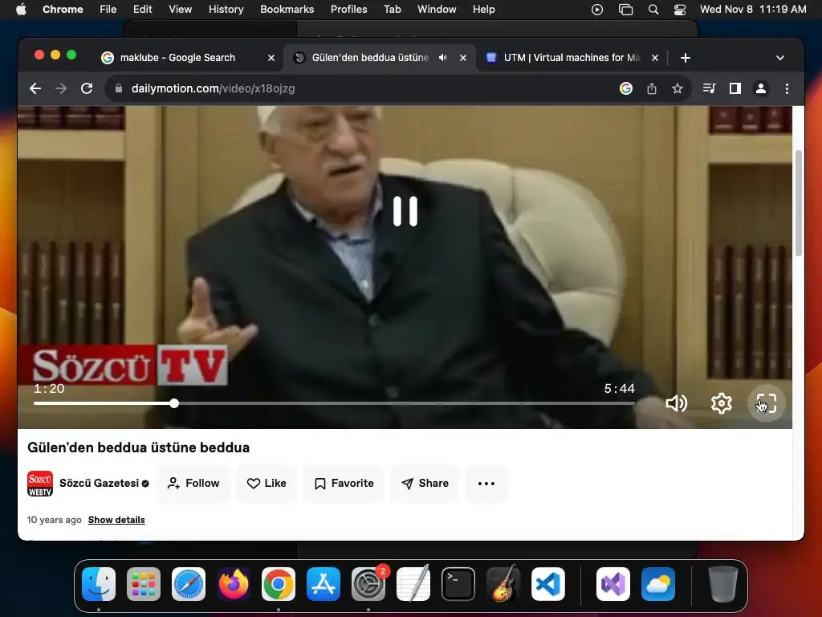Open TextEdit from the Dock

click(413, 584)
